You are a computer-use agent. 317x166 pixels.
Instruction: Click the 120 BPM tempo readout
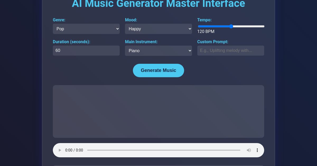(206, 32)
